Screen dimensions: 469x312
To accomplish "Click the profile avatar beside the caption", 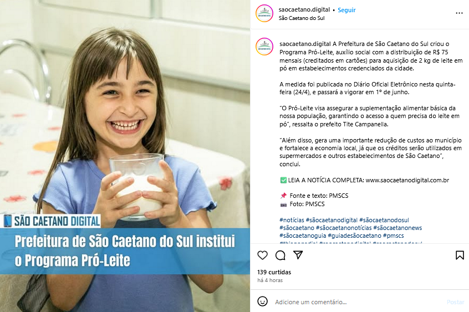I will (264, 47).
